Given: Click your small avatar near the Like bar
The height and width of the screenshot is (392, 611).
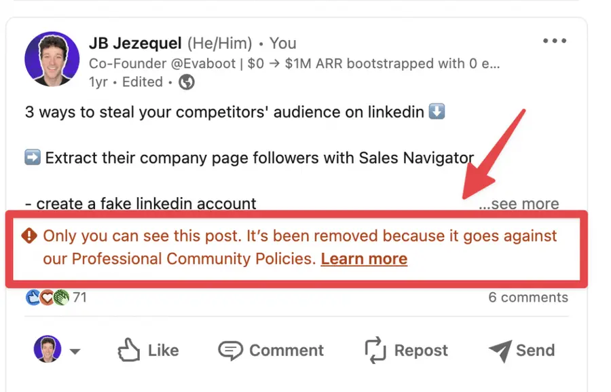Looking at the screenshot, I should [47, 350].
